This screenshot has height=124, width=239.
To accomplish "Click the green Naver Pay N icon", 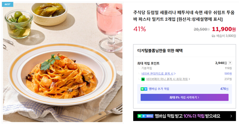I will tap(143, 79).
